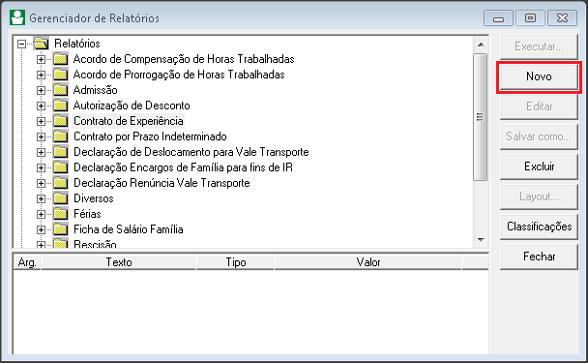
Task: Open Classificações
Action: (539, 227)
